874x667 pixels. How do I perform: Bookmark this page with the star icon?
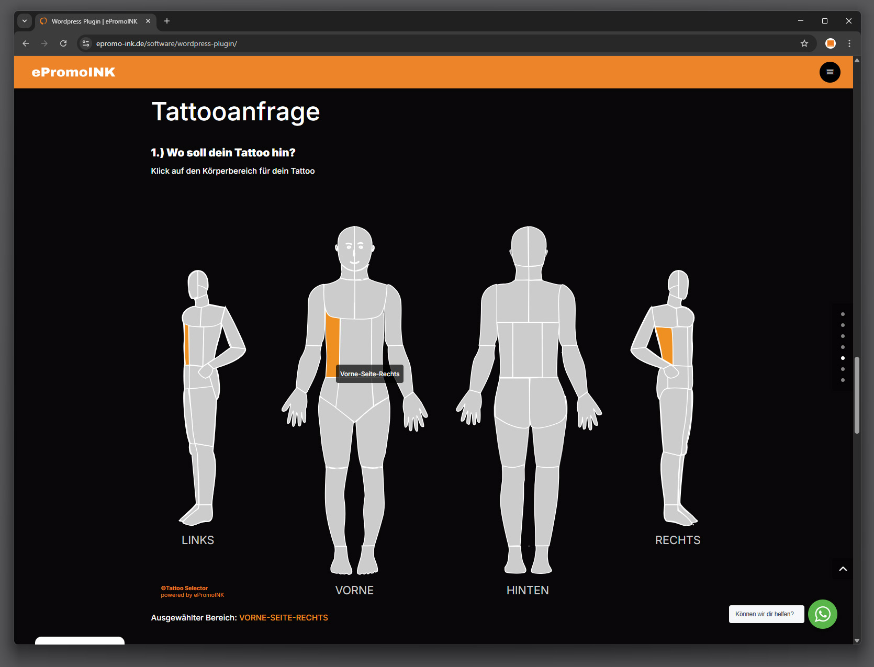804,43
